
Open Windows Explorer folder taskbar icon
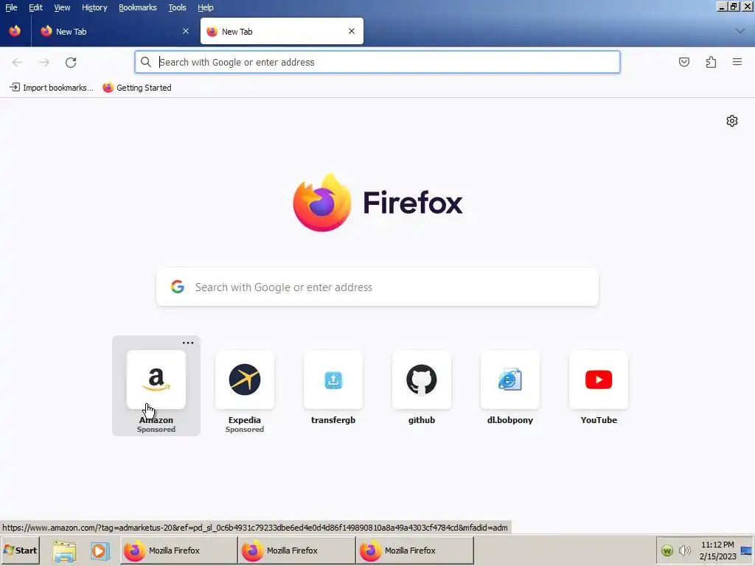point(64,551)
